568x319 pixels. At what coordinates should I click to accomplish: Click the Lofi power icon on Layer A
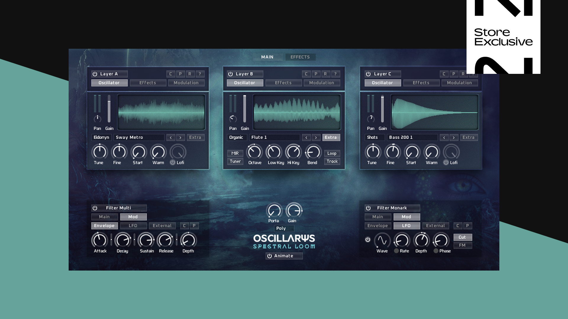coord(173,162)
